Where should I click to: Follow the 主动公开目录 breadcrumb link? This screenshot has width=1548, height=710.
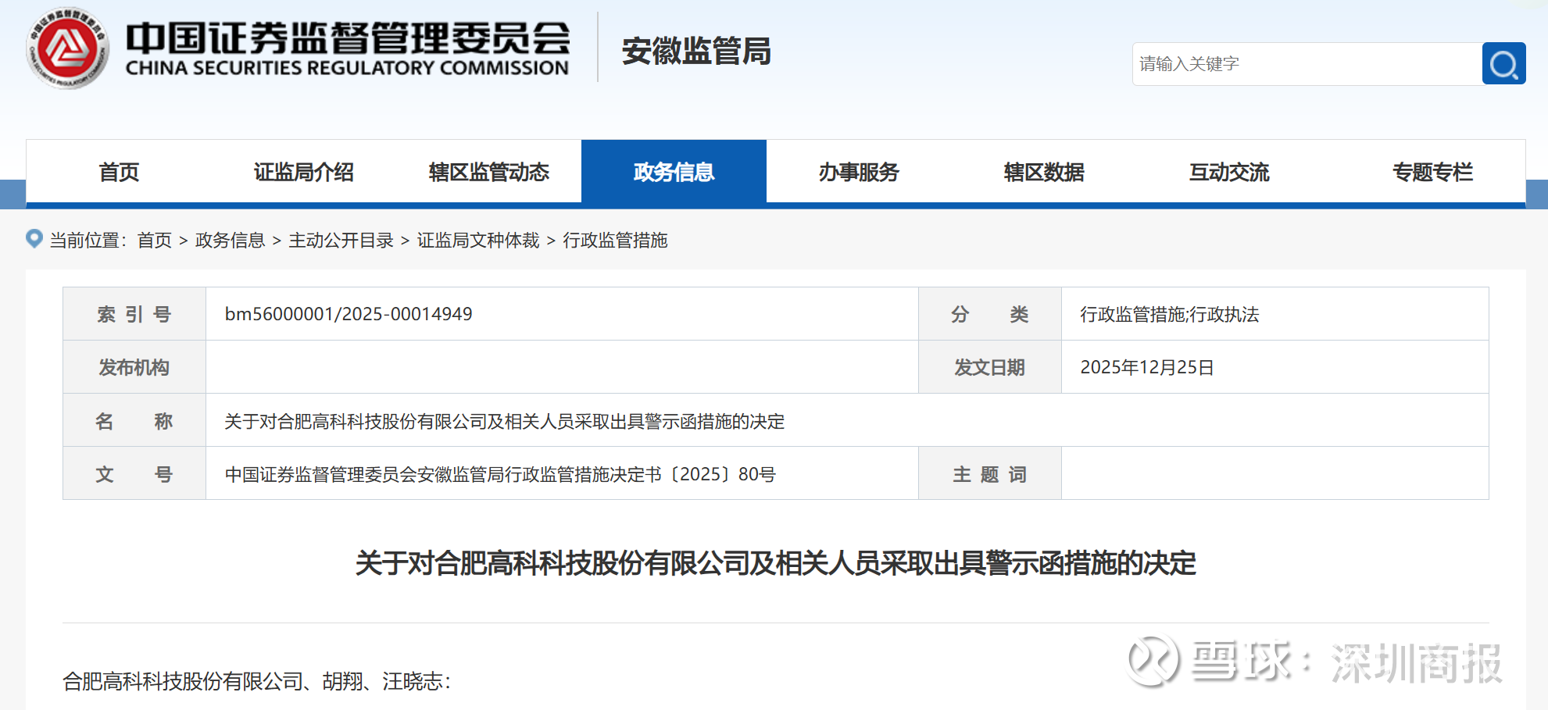341,240
